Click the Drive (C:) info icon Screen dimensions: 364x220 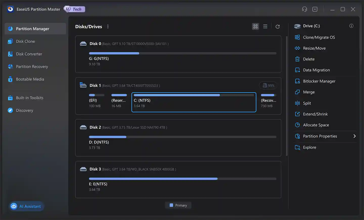pos(351,26)
